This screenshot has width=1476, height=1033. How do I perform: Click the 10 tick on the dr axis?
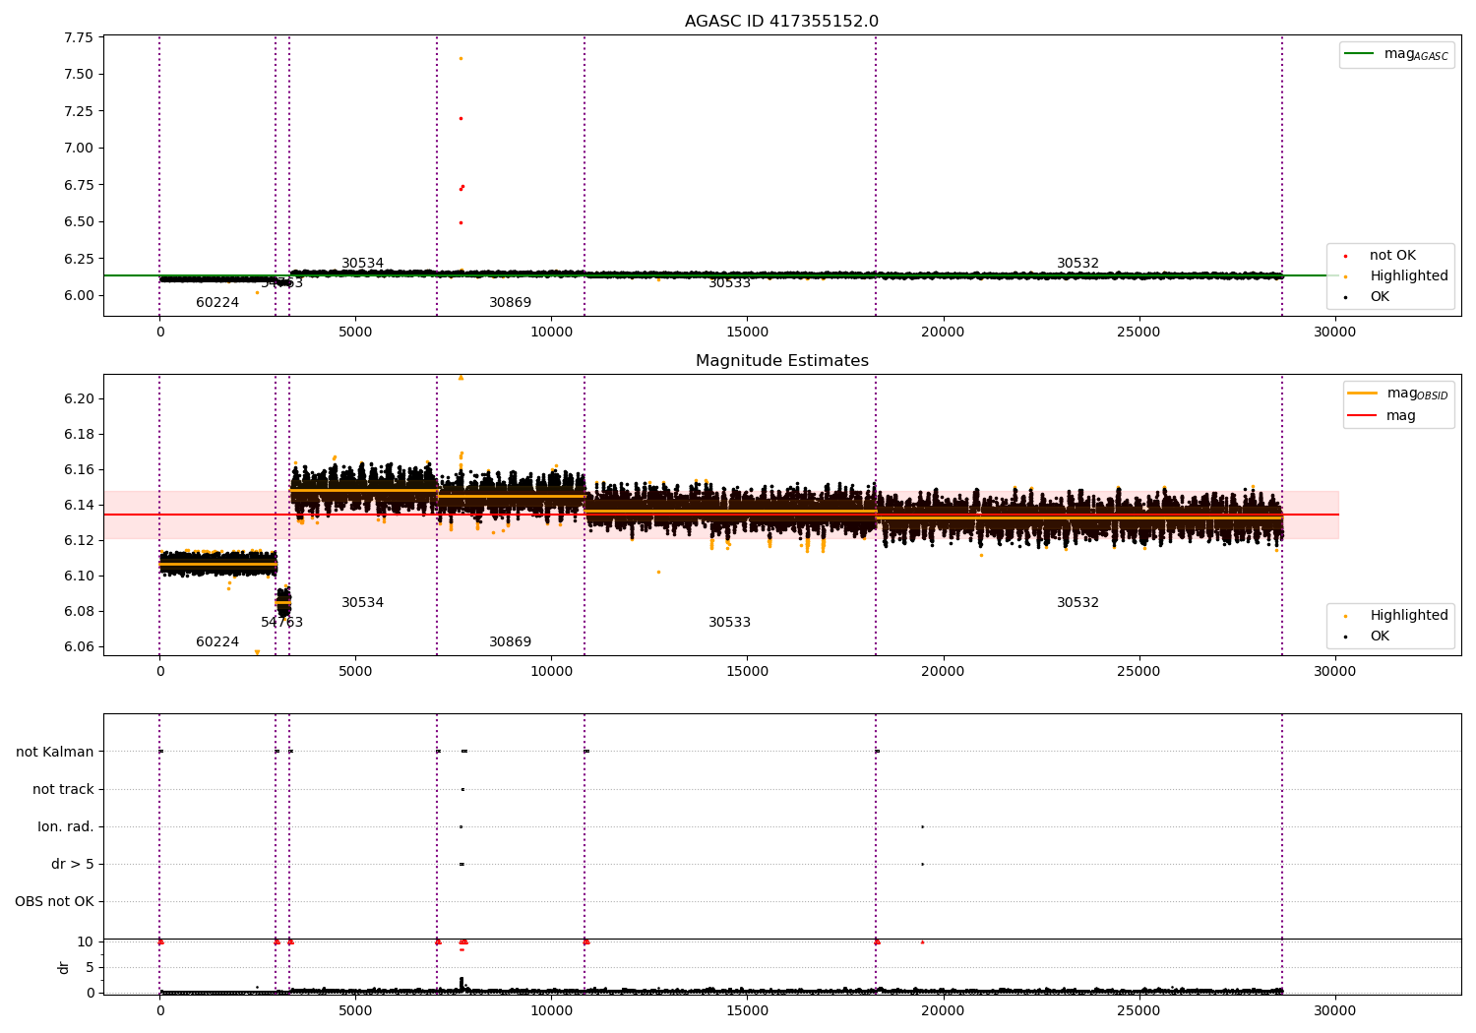[86, 942]
